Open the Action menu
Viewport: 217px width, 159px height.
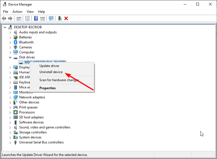(x=17, y=12)
